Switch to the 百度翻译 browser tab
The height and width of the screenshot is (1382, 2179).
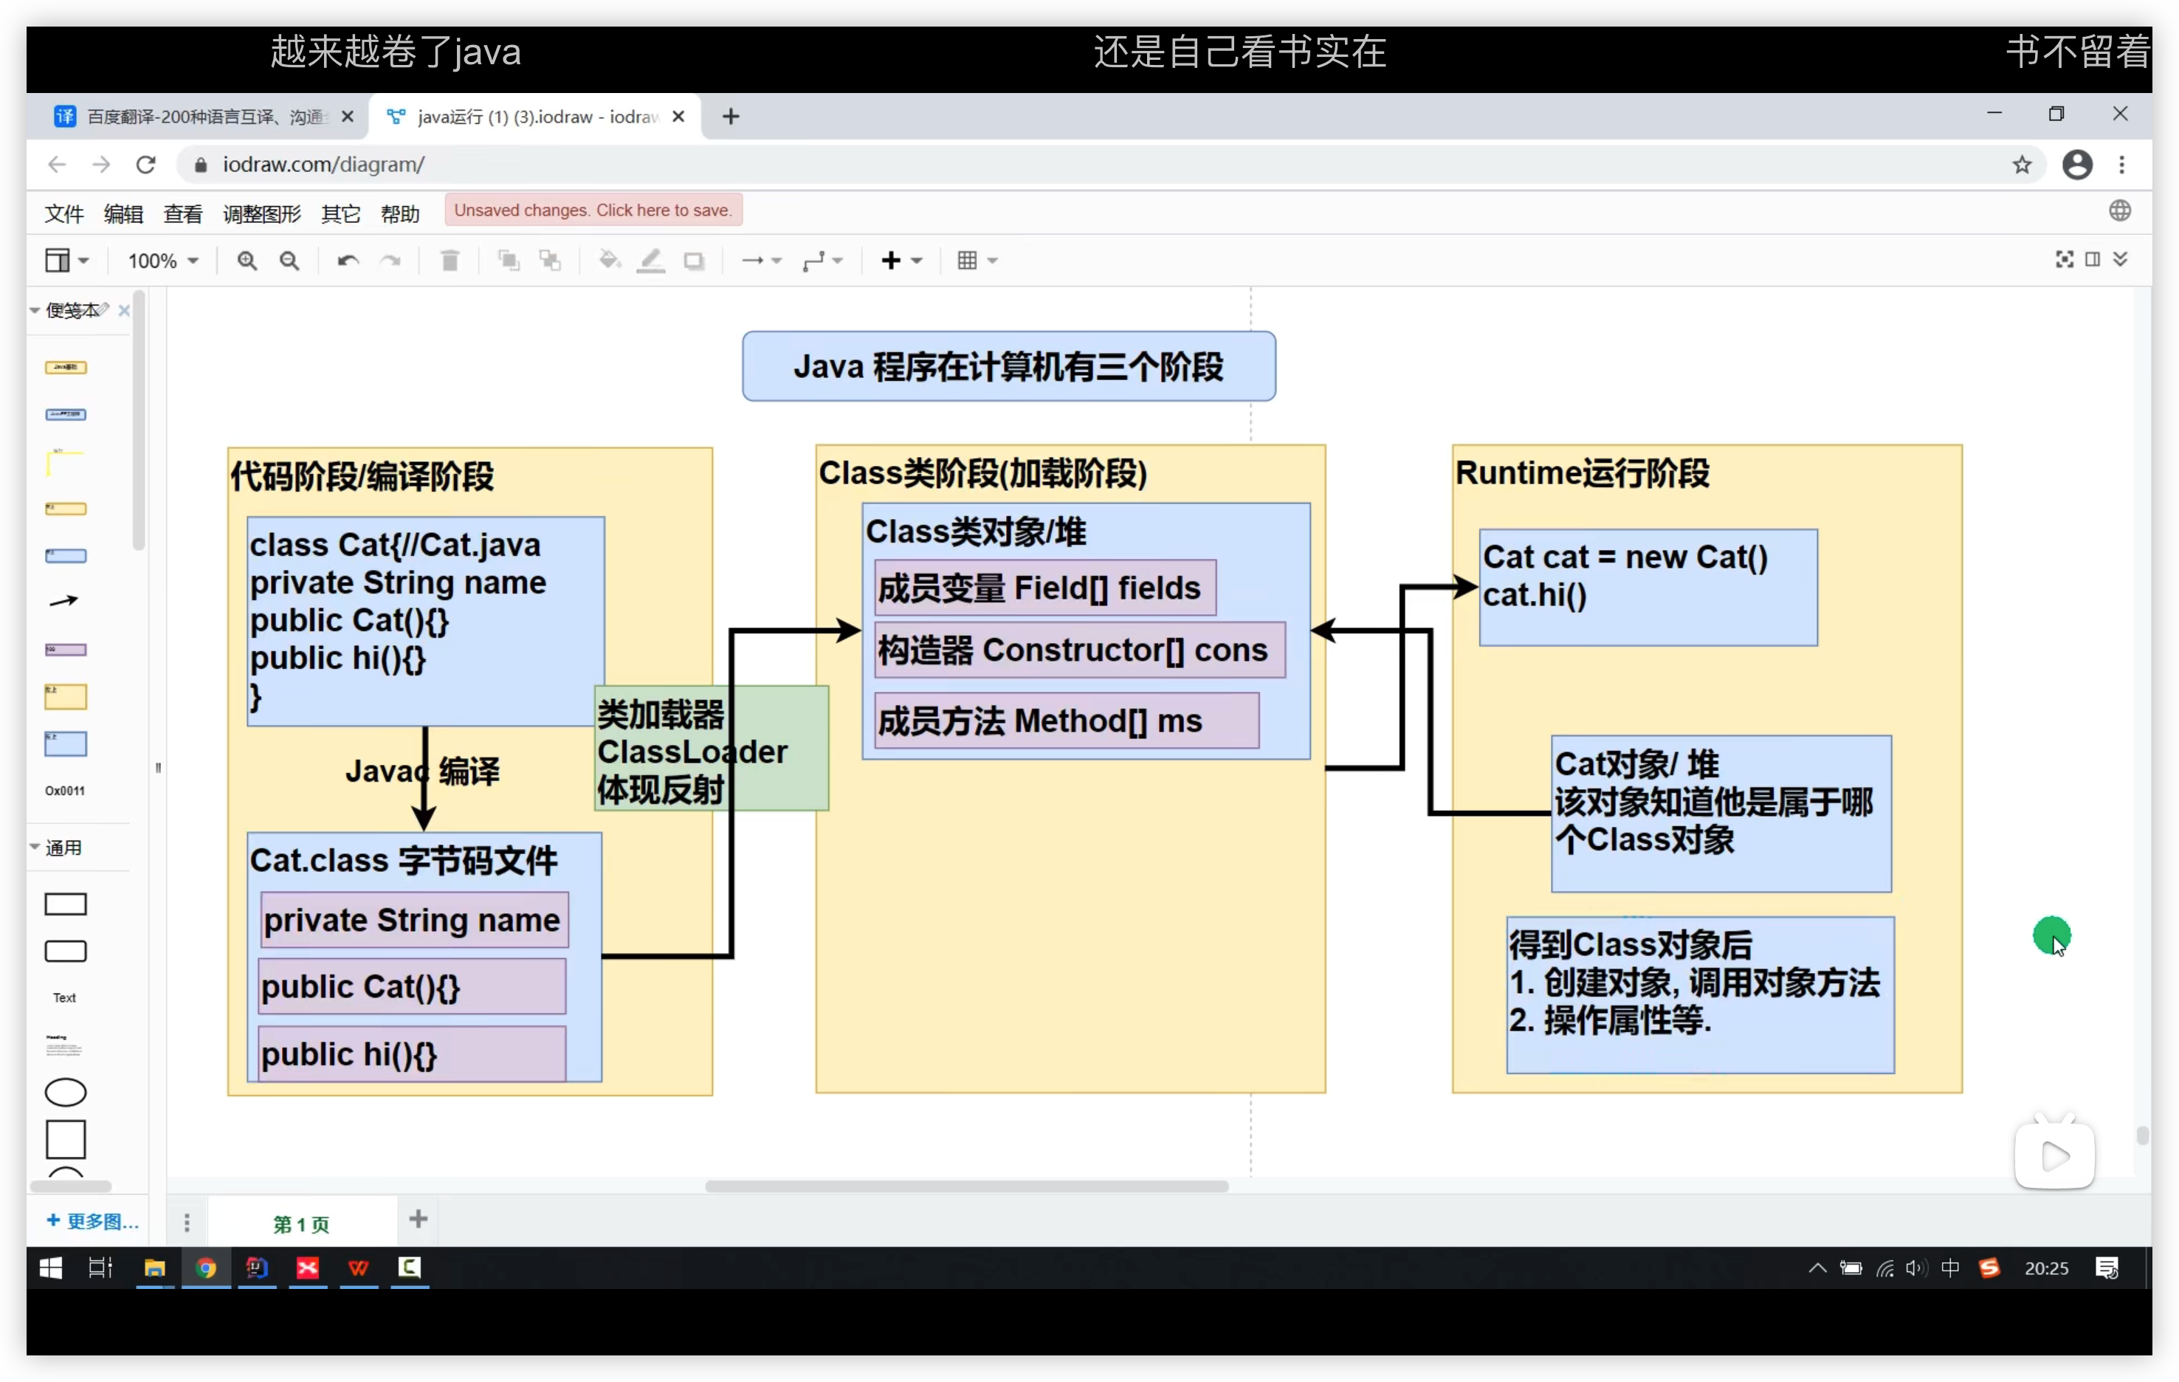(203, 117)
